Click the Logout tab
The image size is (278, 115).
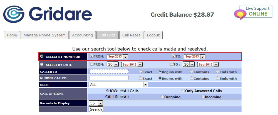click(x=153, y=35)
